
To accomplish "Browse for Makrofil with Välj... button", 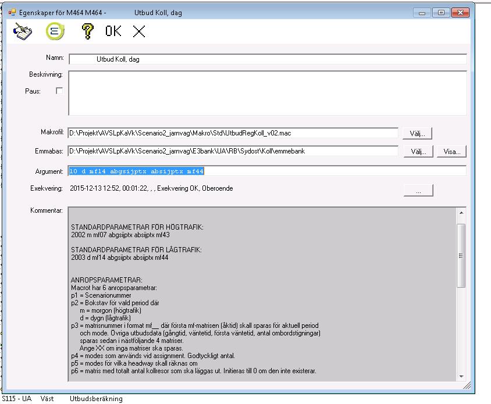I will (418, 134).
